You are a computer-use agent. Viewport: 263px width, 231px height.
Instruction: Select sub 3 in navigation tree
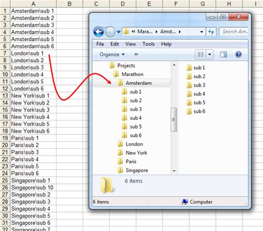[131, 109]
